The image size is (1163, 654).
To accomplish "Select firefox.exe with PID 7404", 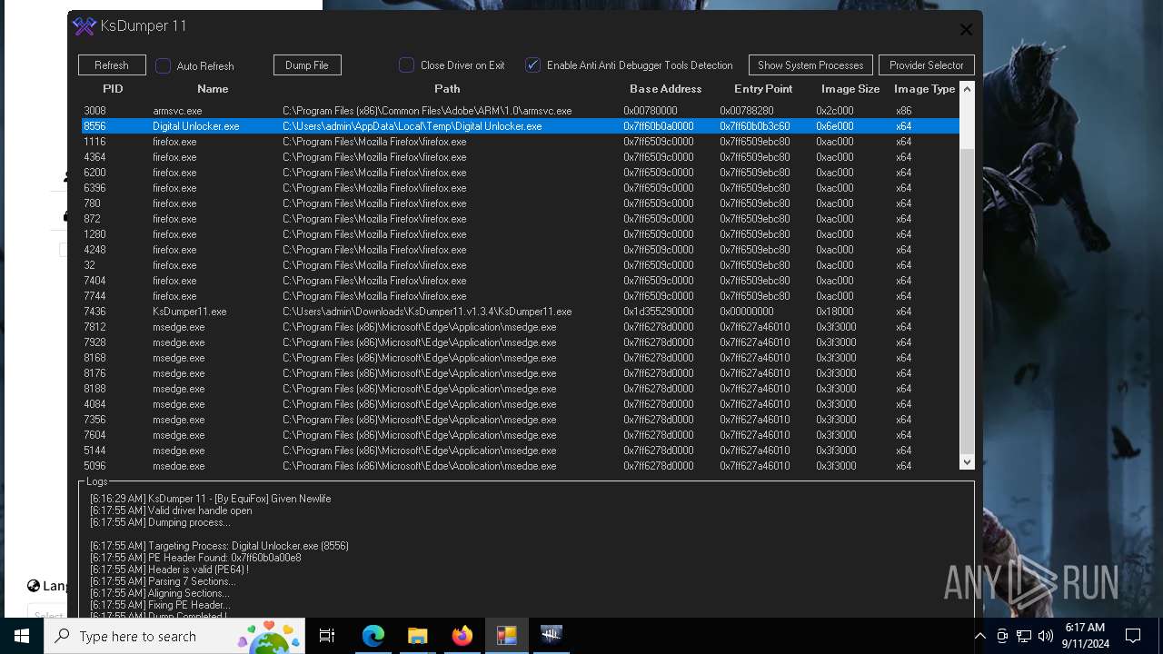I will click(x=520, y=281).
